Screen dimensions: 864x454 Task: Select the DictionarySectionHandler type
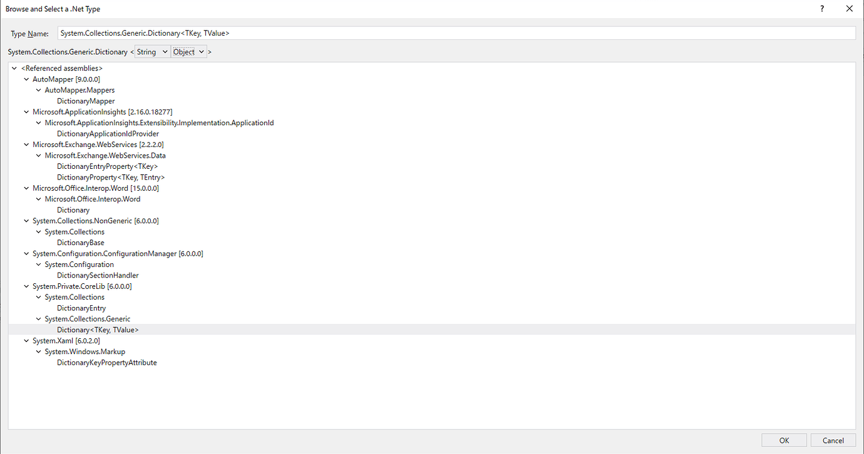(98, 275)
